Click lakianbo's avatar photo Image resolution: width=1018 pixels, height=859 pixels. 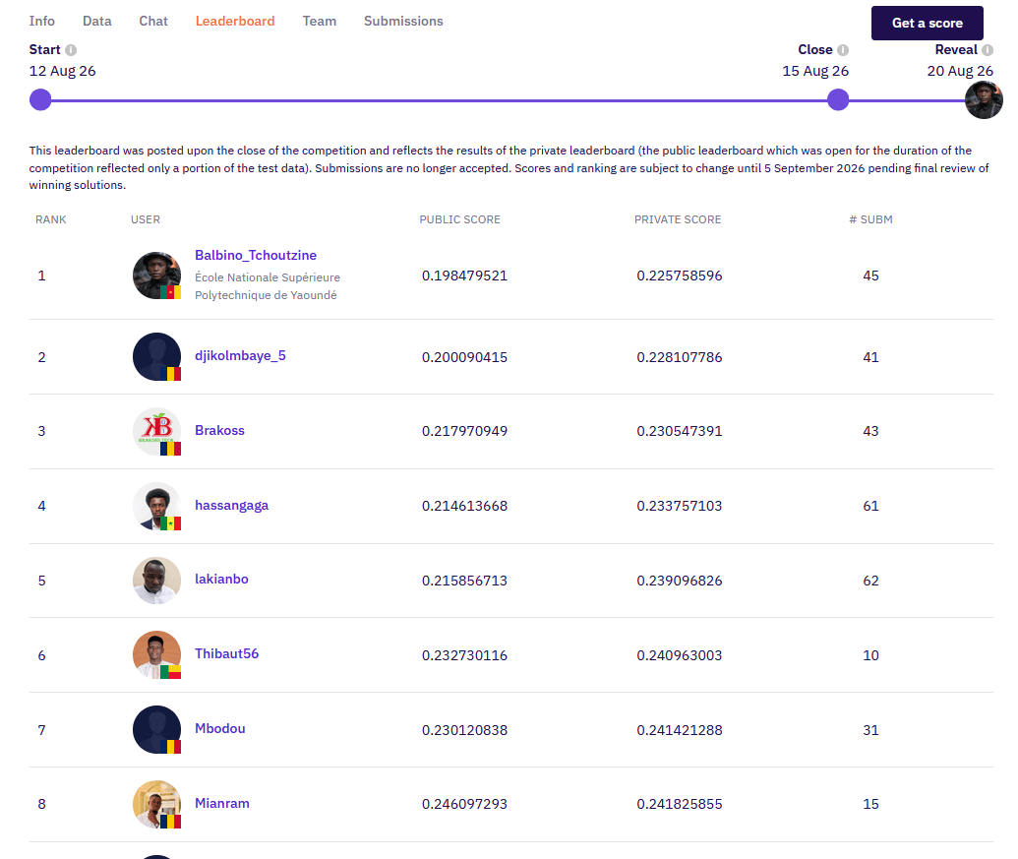156,581
